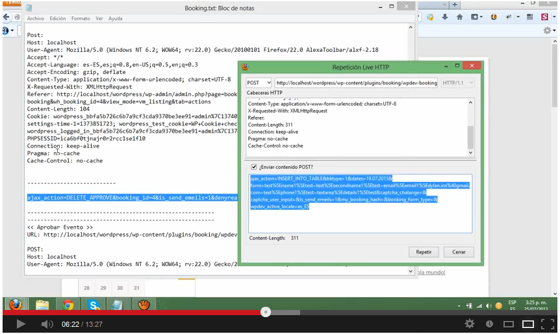Open 'ola mundo!' link on web page
Viewport: 560px width, 334px height.
[431, 272]
